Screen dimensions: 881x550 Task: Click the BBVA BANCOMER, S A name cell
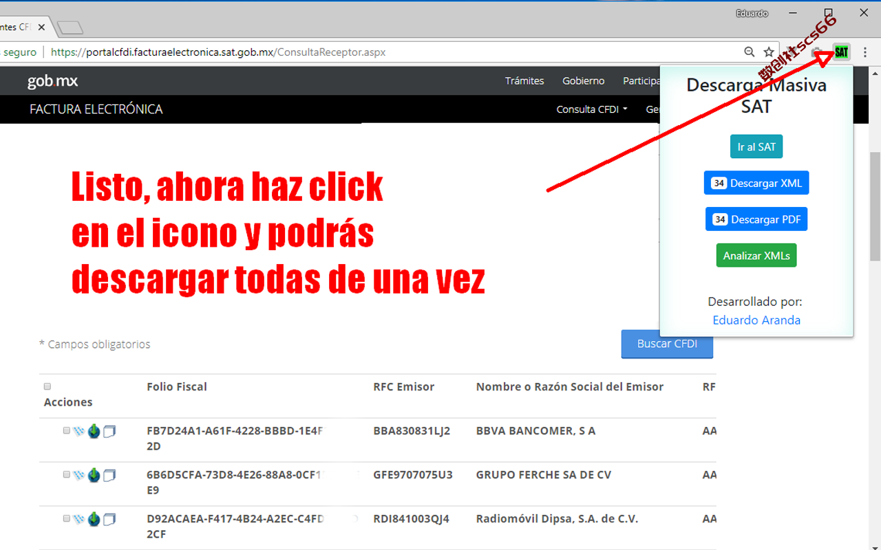tap(536, 431)
